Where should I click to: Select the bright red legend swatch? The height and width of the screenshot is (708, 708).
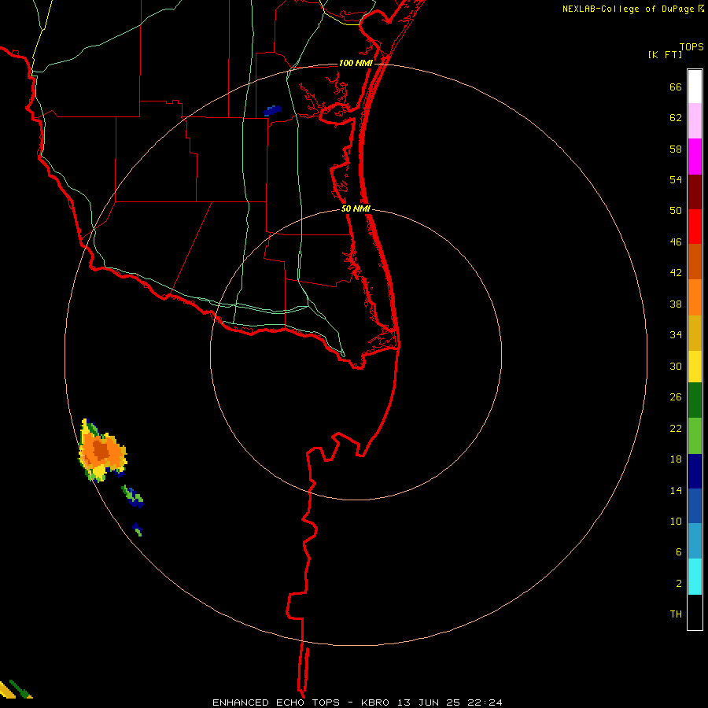[695, 227]
